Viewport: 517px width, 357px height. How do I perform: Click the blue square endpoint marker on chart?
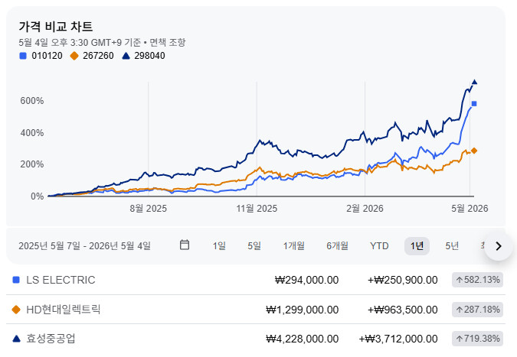(x=474, y=104)
